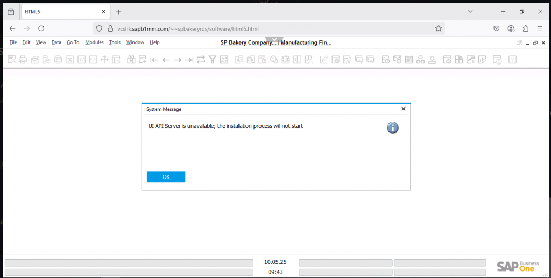The height and width of the screenshot is (278, 551).
Task: Select the Find binoculars icon
Action: tap(131, 60)
